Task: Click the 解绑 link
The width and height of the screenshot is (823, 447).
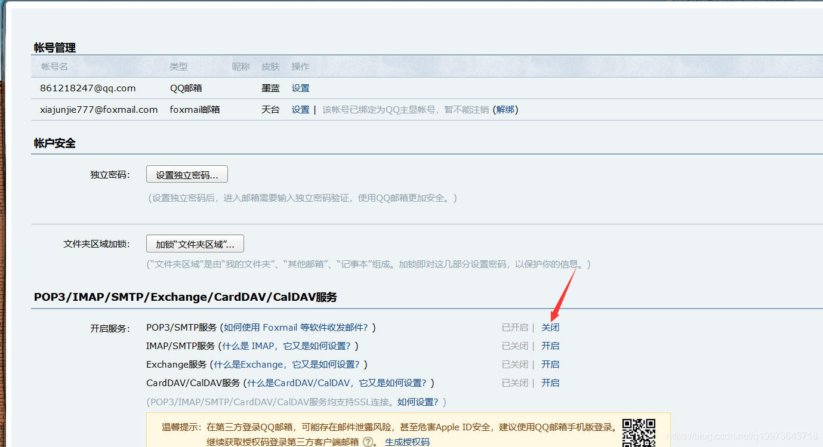Action: pos(505,110)
